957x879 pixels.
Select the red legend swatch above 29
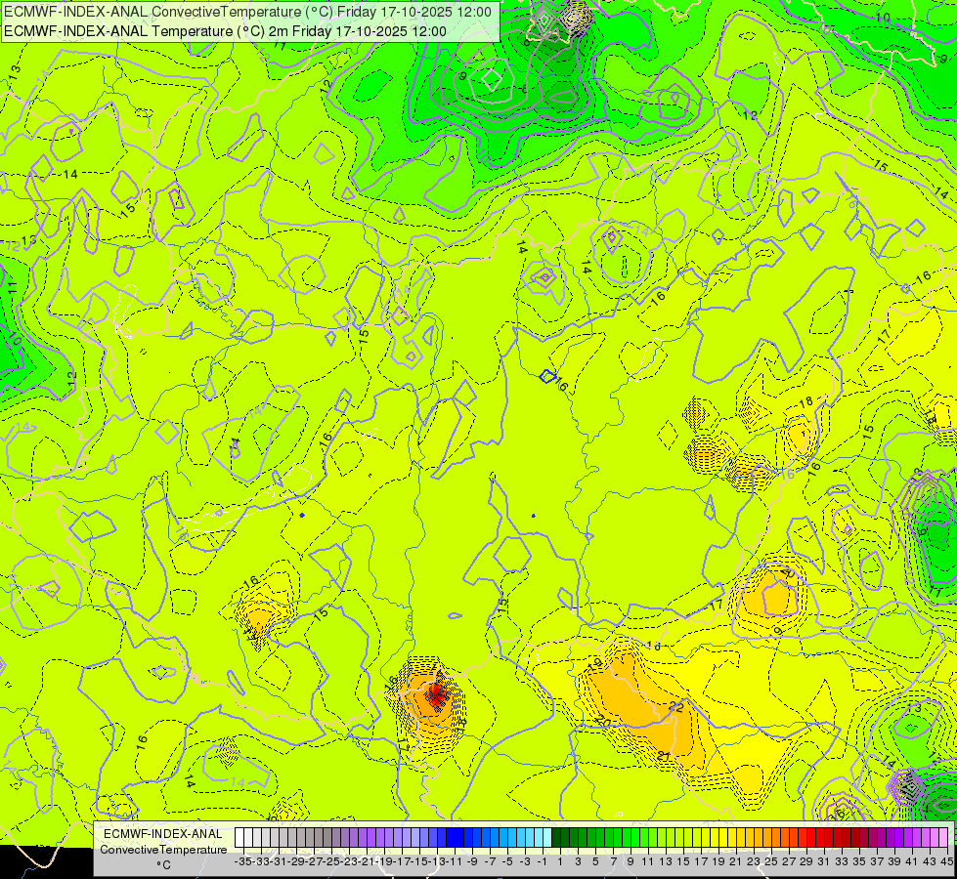pos(803,837)
